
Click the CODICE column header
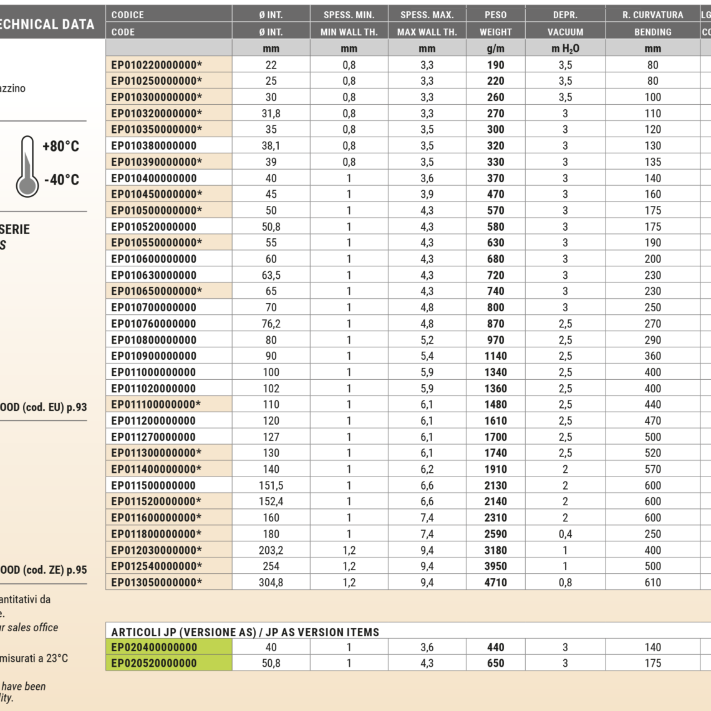(128, 14)
